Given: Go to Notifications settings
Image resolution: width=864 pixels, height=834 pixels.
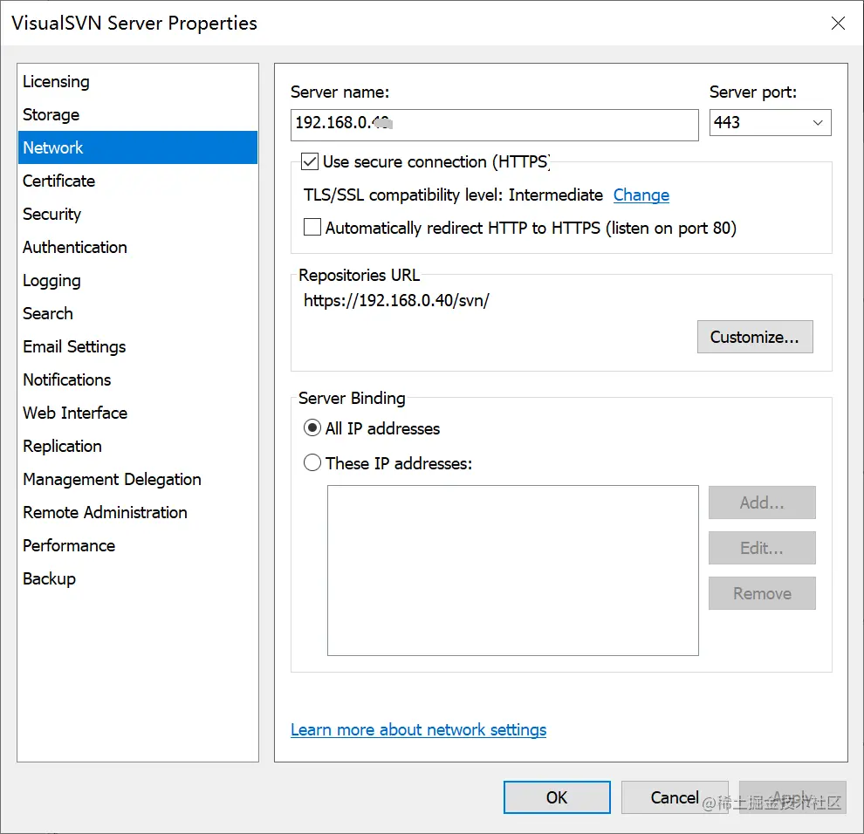Looking at the screenshot, I should tap(138, 379).
